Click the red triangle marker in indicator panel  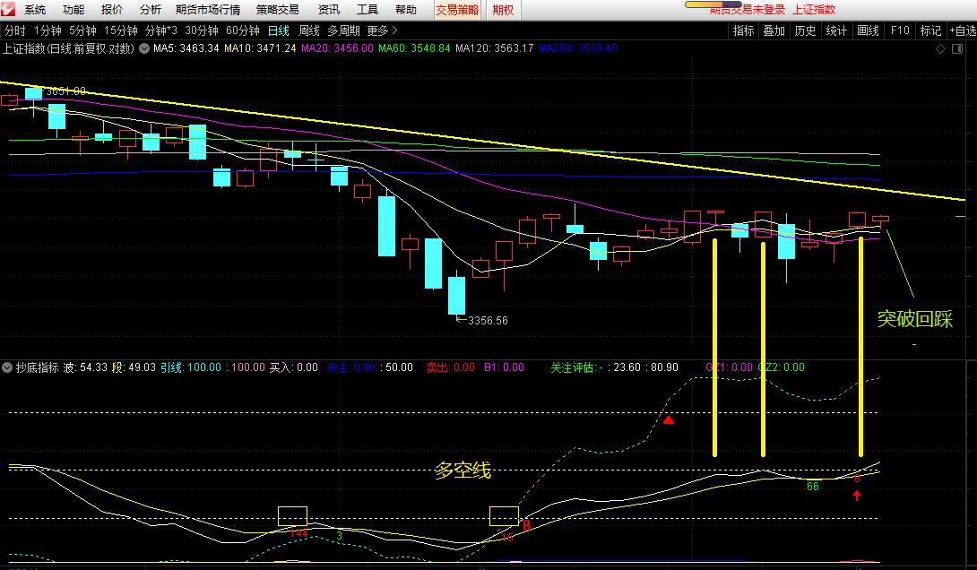[x=669, y=419]
